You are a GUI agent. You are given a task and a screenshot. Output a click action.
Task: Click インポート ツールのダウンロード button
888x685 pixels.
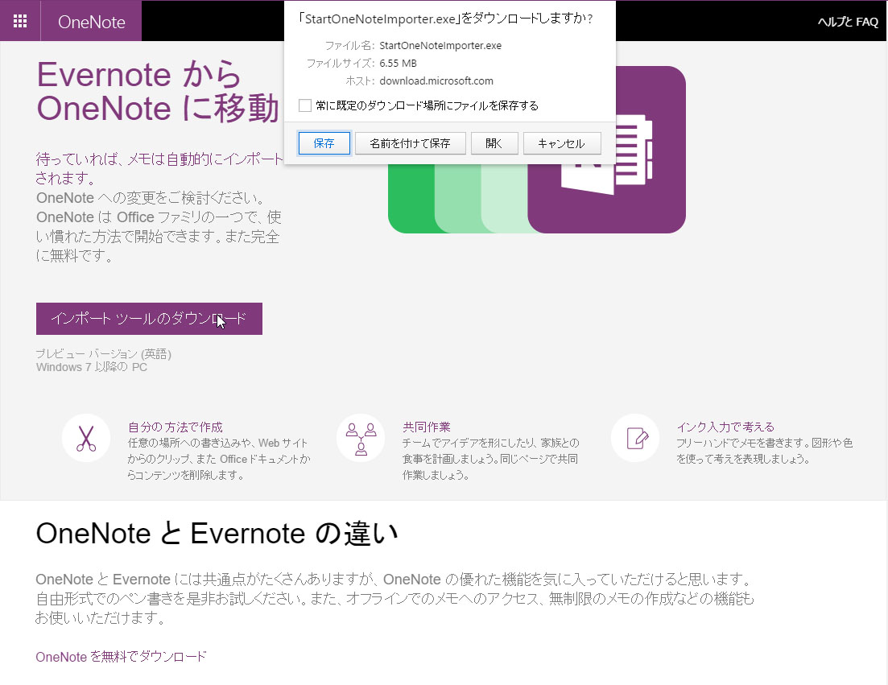click(x=149, y=319)
